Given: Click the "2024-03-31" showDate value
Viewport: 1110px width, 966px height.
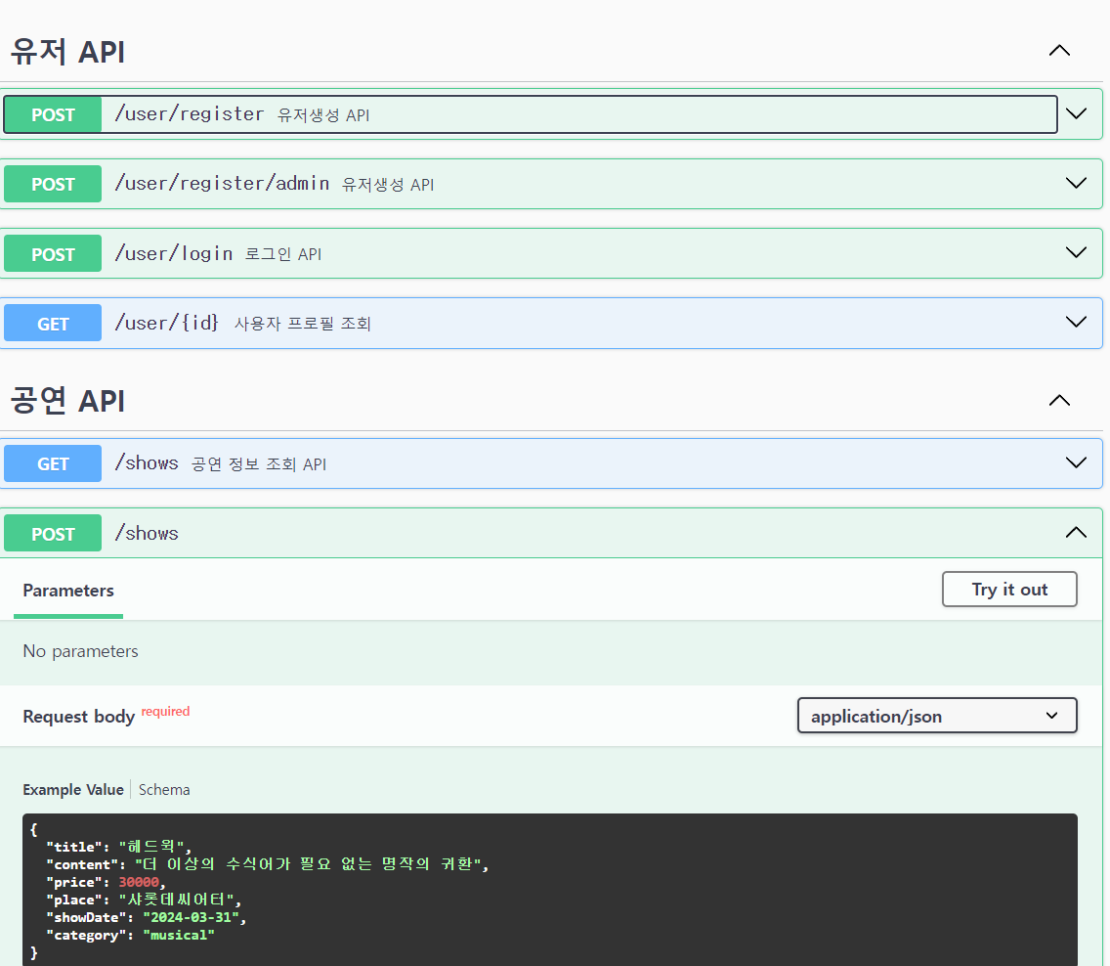Looking at the screenshot, I should click(192, 917).
